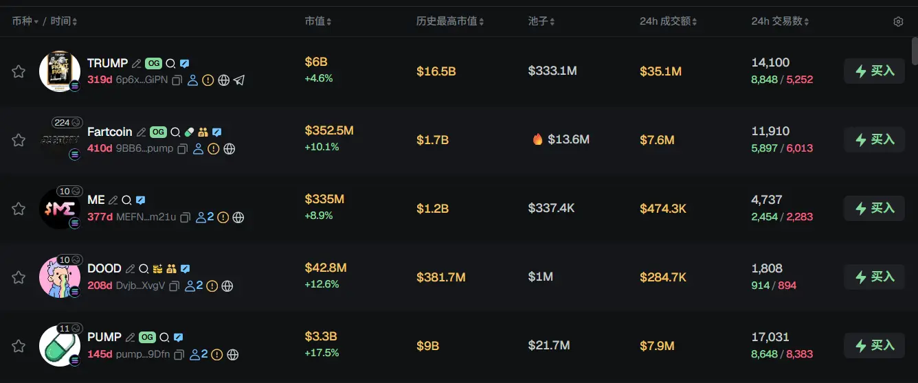Viewport: 918px width, 383px height.
Task: Click the gold coins stack icon beside DOOD
Action: [158, 269]
